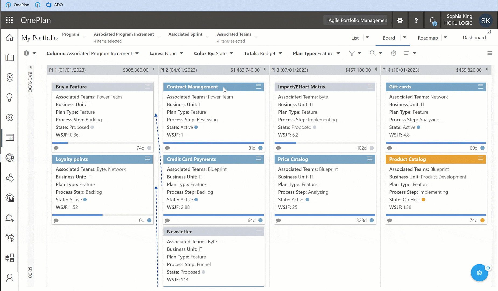Go to Home in the sidebar
Screen dimensions: 498x291
(x=10, y=38)
